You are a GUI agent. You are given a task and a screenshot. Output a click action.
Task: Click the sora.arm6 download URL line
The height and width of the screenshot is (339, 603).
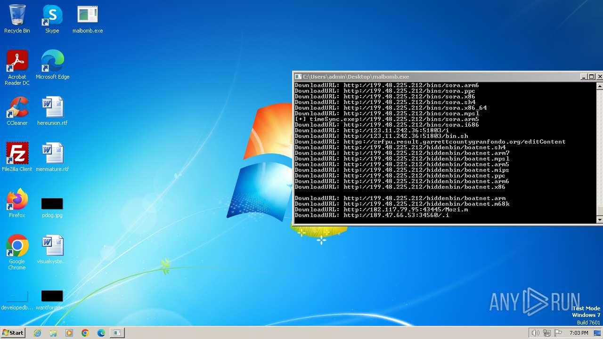click(x=387, y=85)
